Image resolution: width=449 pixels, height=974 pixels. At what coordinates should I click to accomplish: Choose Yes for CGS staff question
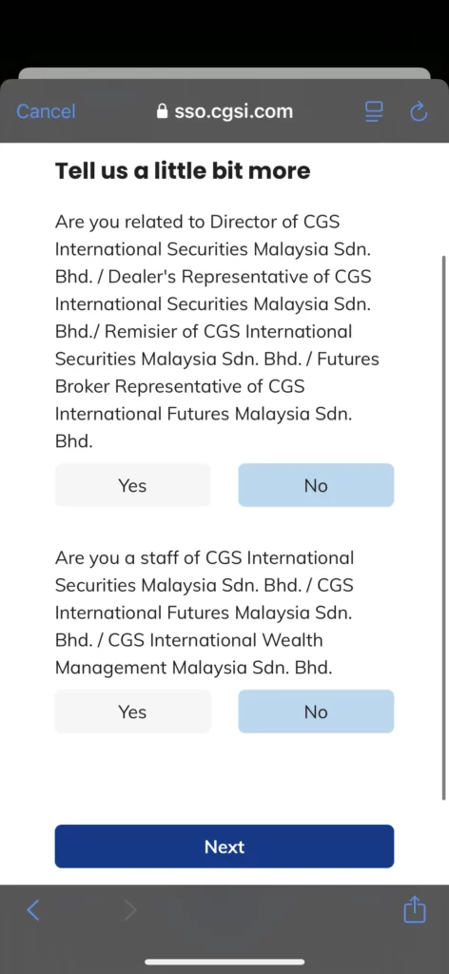point(132,711)
